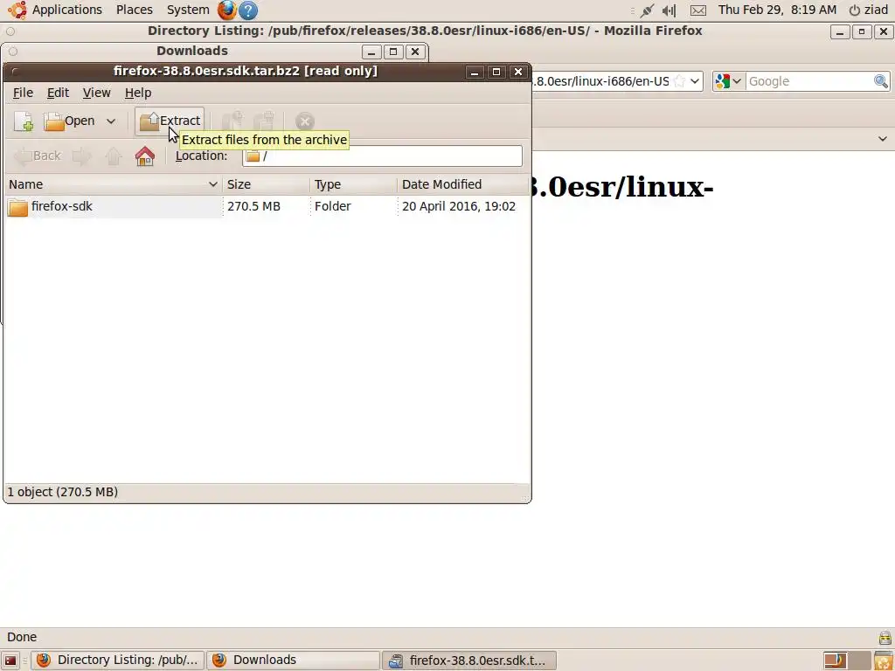Click the Folder type cell
The width and height of the screenshot is (895, 671).
[x=332, y=206]
